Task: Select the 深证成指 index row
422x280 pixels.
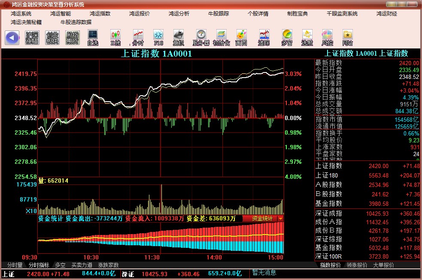Action: (367, 214)
